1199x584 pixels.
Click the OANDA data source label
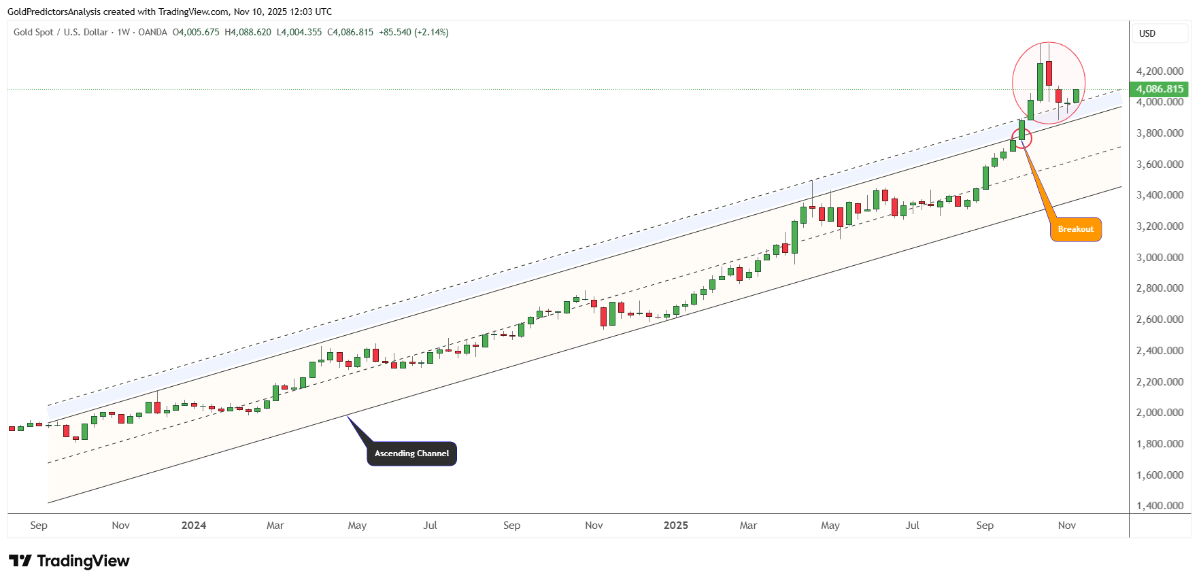[152, 32]
